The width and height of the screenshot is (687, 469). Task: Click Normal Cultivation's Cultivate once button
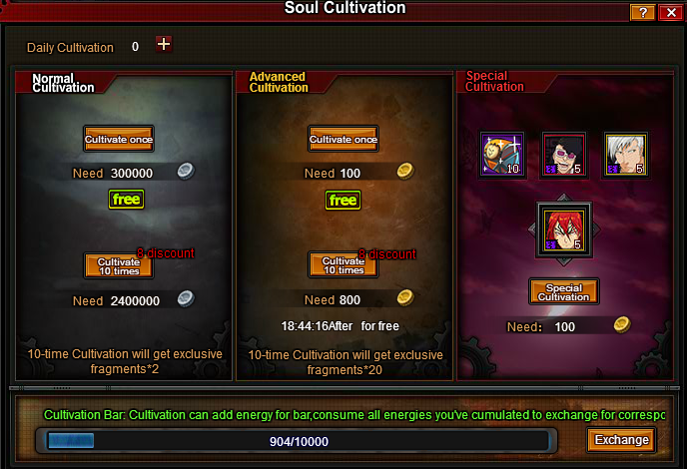(x=119, y=139)
